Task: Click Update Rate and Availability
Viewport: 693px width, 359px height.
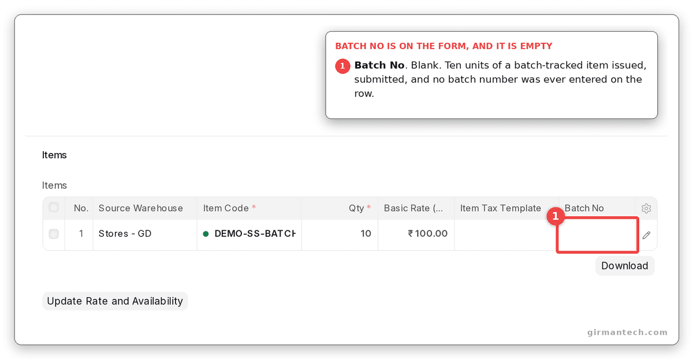Action: click(115, 301)
